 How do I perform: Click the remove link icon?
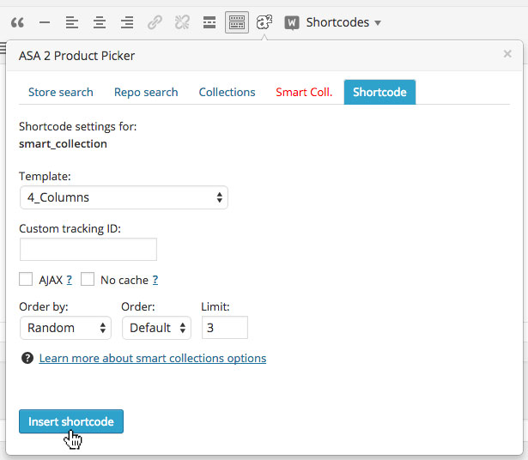182,22
